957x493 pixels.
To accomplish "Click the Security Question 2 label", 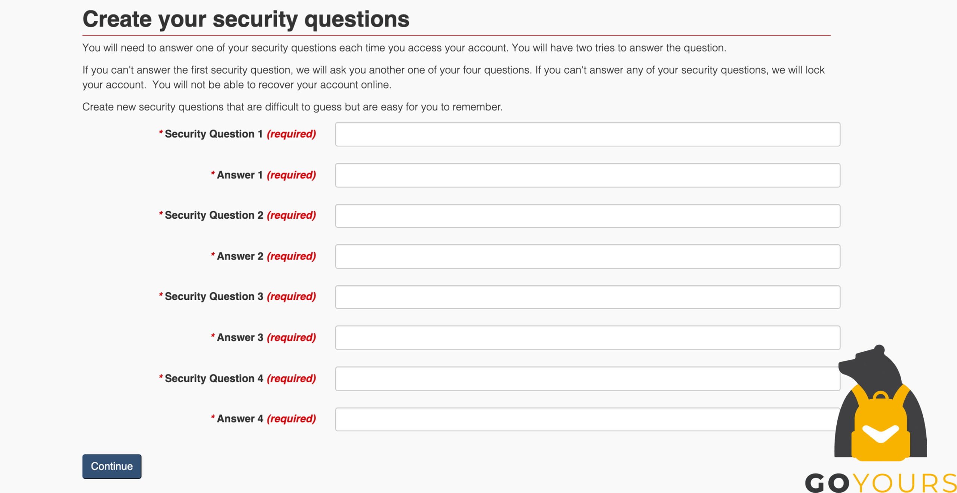I will (x=237, y=215).
